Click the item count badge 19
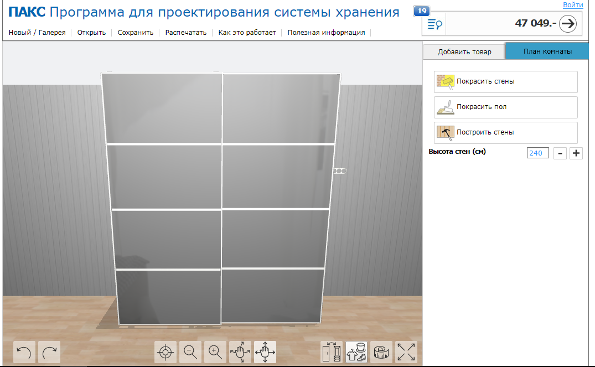The height and width of the screenshot is (367, 595). (422, 11)
